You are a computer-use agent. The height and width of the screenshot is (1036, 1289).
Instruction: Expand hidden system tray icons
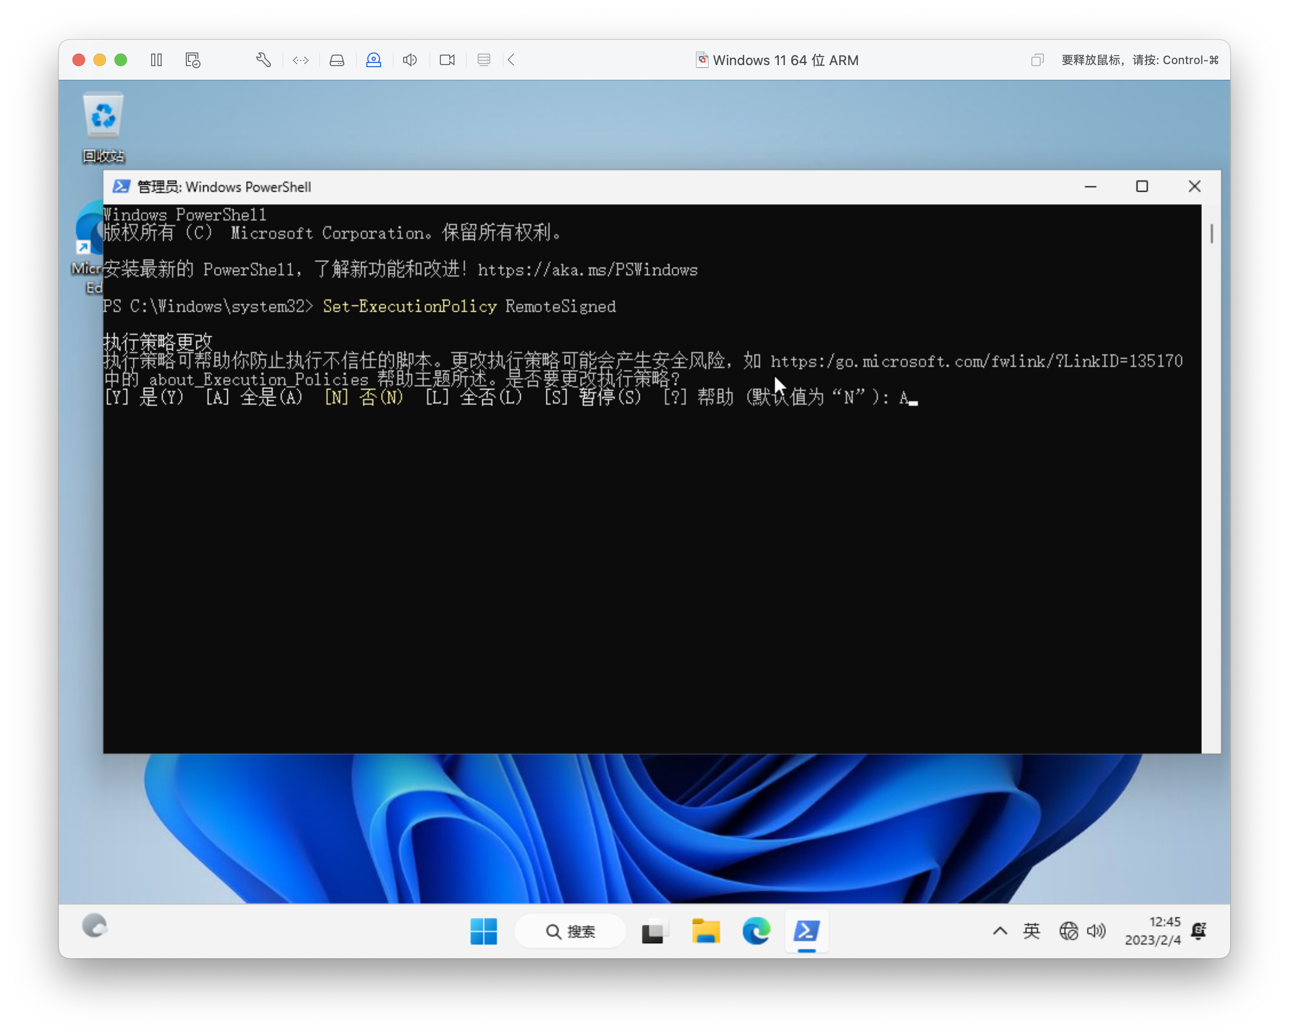click(1000, 931)
